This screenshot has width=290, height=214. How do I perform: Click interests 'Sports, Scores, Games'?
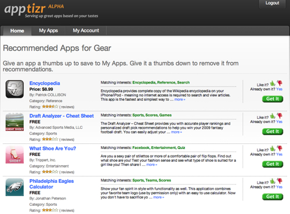(152, 115)
